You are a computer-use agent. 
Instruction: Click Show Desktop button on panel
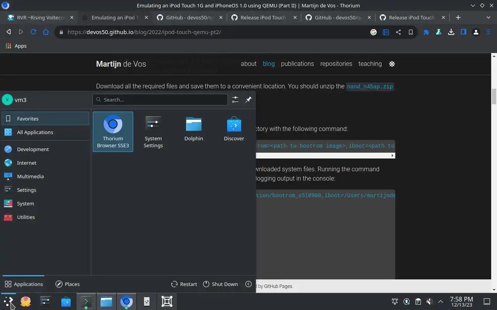pos(487,301)
